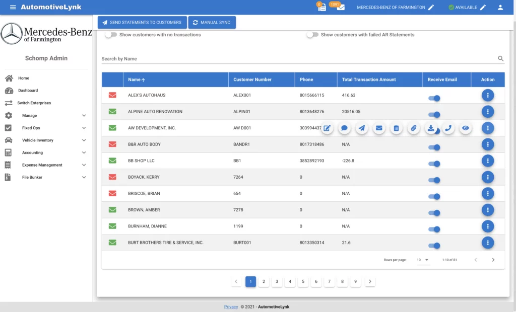516x312 pixels.
Task: Open the user profile icon
Action: tap(500, 7)
